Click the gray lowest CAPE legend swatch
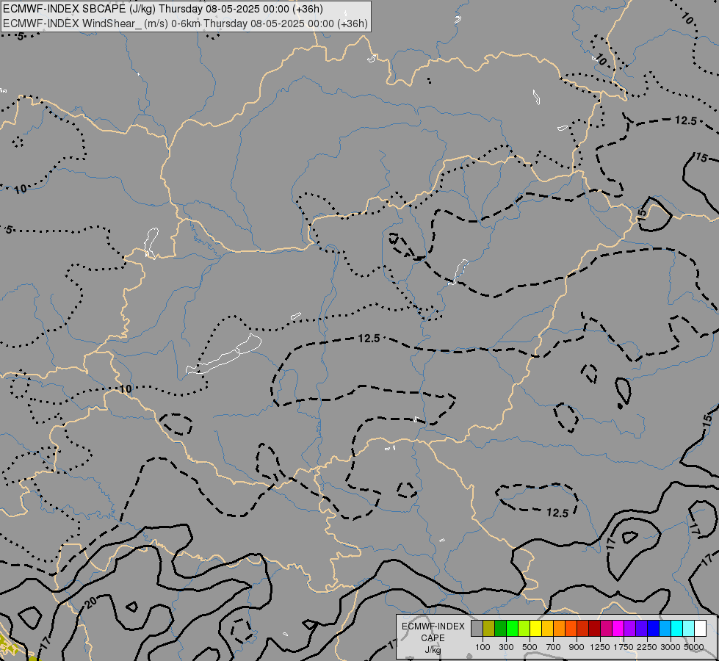Viewport: 719px width, 661px height. [477, 628]
